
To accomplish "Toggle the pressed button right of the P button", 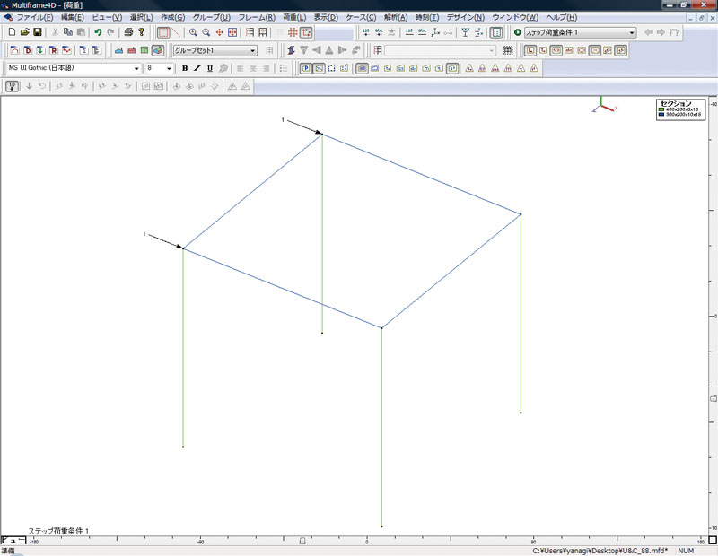I will tap(319, 68).
